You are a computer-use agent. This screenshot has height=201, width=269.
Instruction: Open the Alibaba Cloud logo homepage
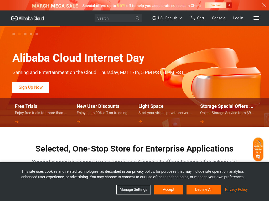pos(27,18)
